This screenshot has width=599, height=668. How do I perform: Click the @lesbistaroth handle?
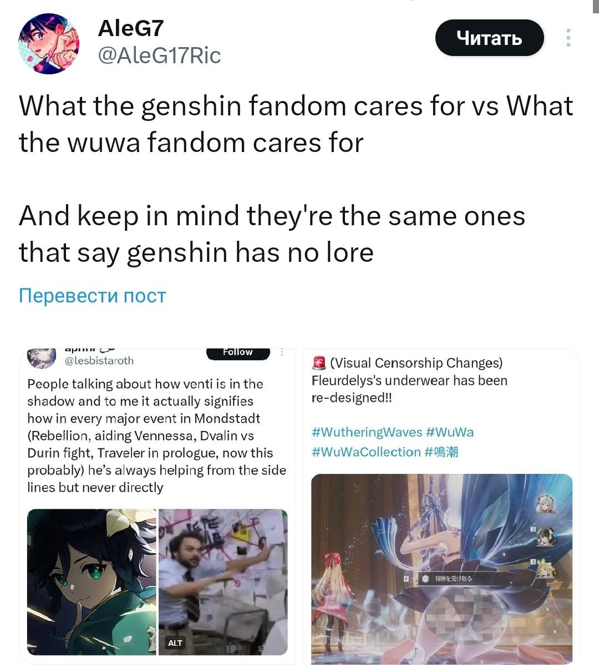click(x=99, y=361)
